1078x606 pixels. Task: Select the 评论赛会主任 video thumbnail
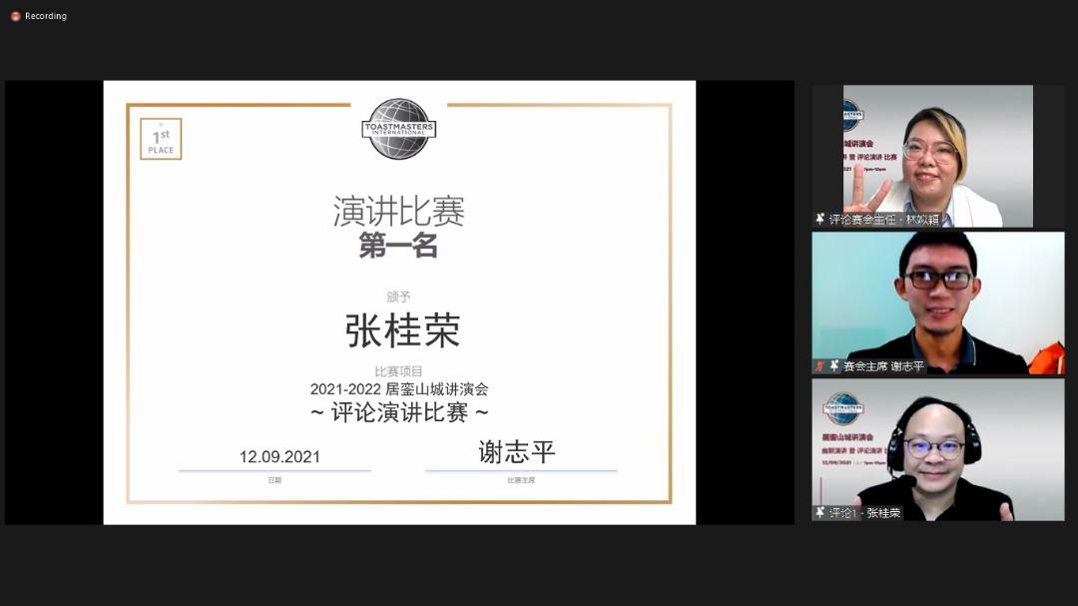click(937, 156)
